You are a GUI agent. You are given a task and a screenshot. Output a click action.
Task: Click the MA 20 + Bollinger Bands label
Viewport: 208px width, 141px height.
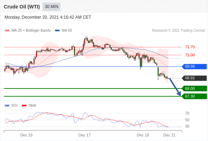pyautogui.click(x=31, y=31)
